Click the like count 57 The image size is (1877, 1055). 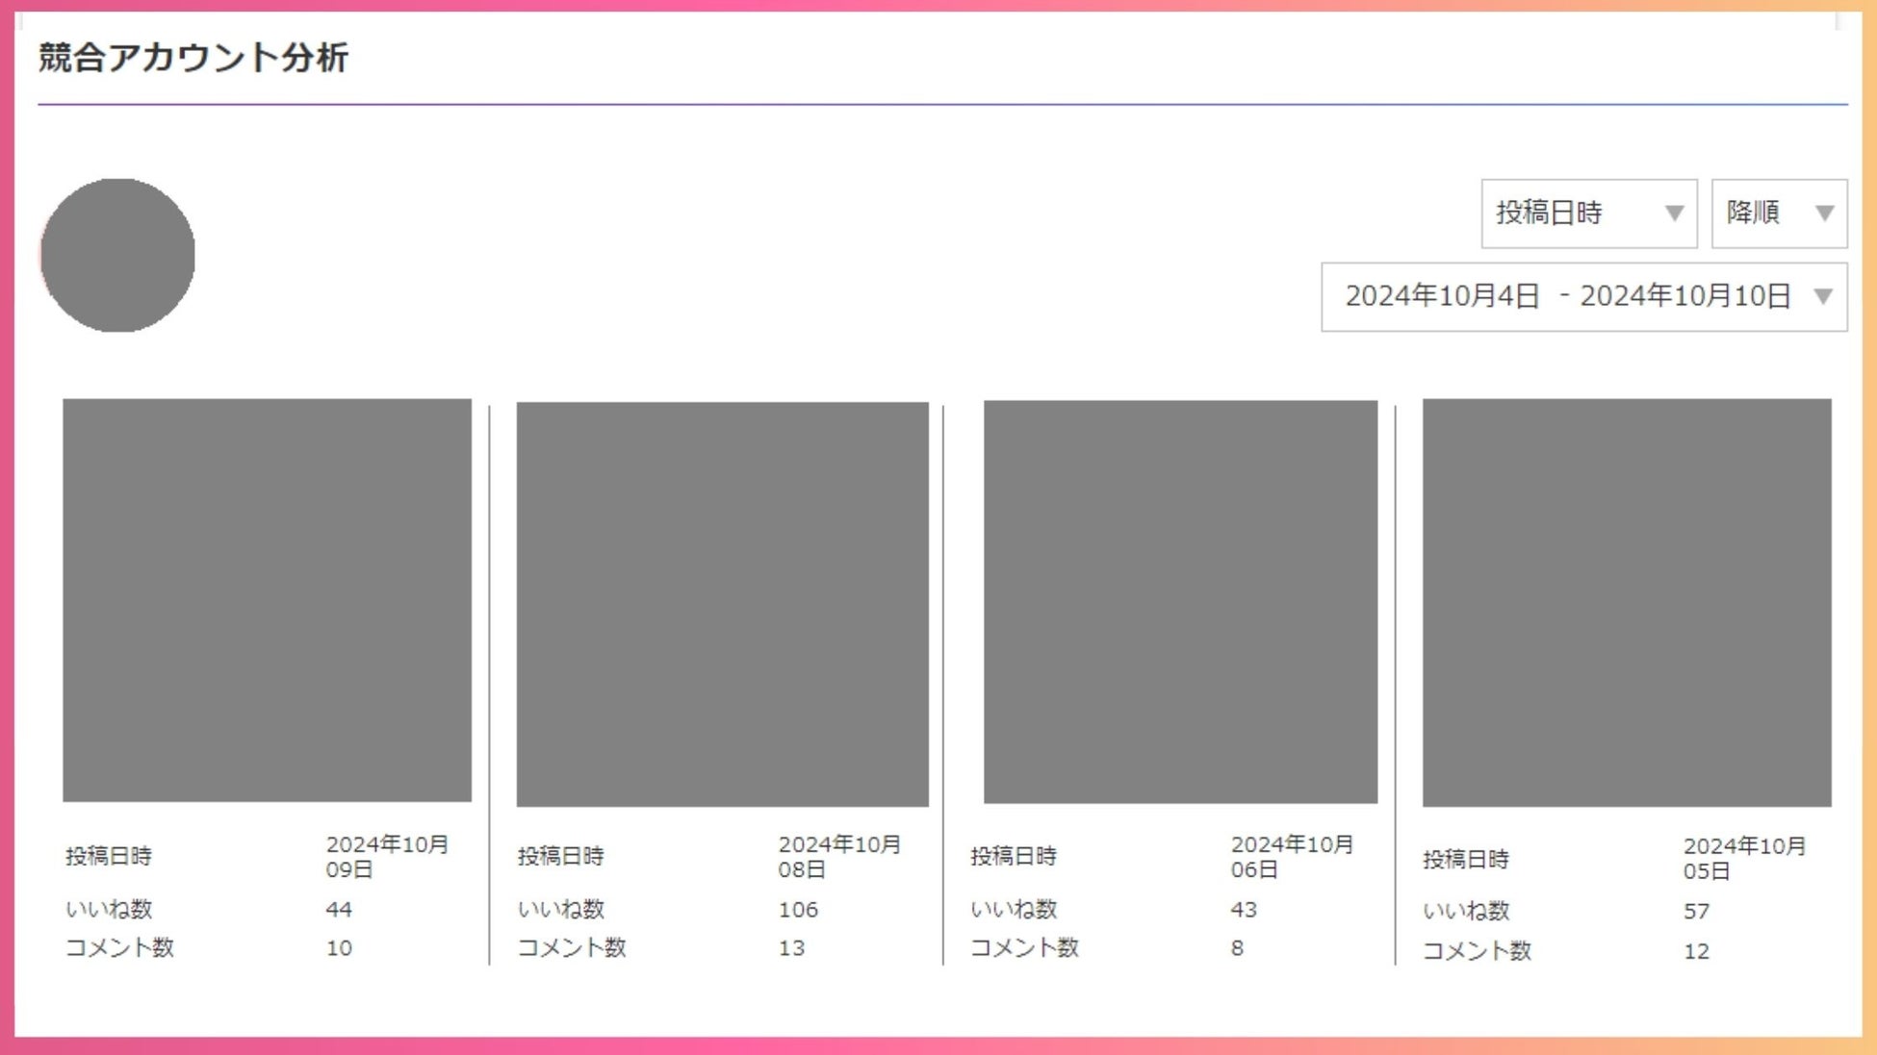(x=1696, y=912)
